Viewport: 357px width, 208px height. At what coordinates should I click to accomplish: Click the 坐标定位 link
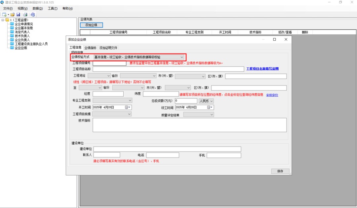pyautogui.click(x=272, y=95)
